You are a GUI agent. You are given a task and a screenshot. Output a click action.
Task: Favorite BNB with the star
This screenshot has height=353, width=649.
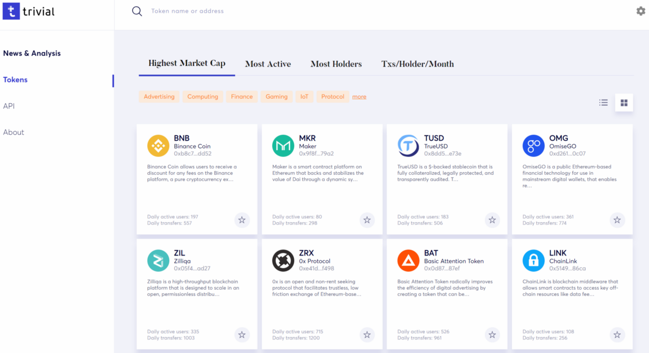point(242,220)
